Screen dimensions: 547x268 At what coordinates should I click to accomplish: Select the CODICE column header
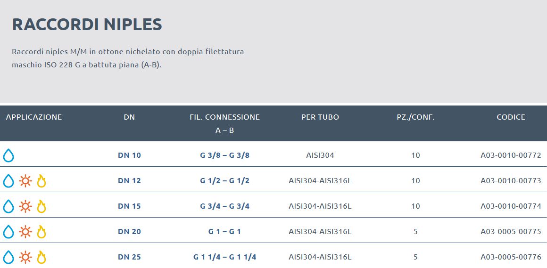tap(511, 117)
